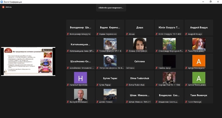222x118 pixels.
Task: Click large name 'Даша' in tile center
Action: [140, 28]
